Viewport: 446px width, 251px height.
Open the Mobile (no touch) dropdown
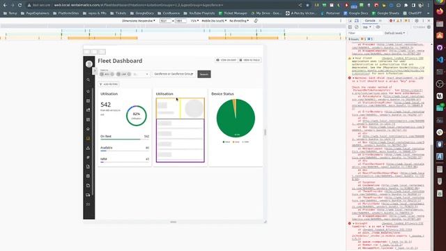[214, 21]
